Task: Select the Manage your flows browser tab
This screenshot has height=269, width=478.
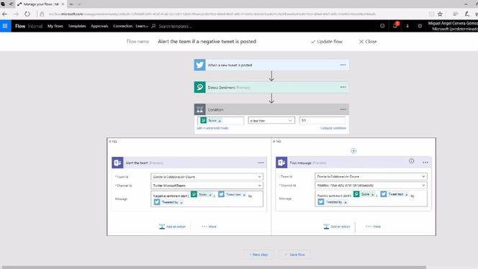Action: [x=40, y=4]
